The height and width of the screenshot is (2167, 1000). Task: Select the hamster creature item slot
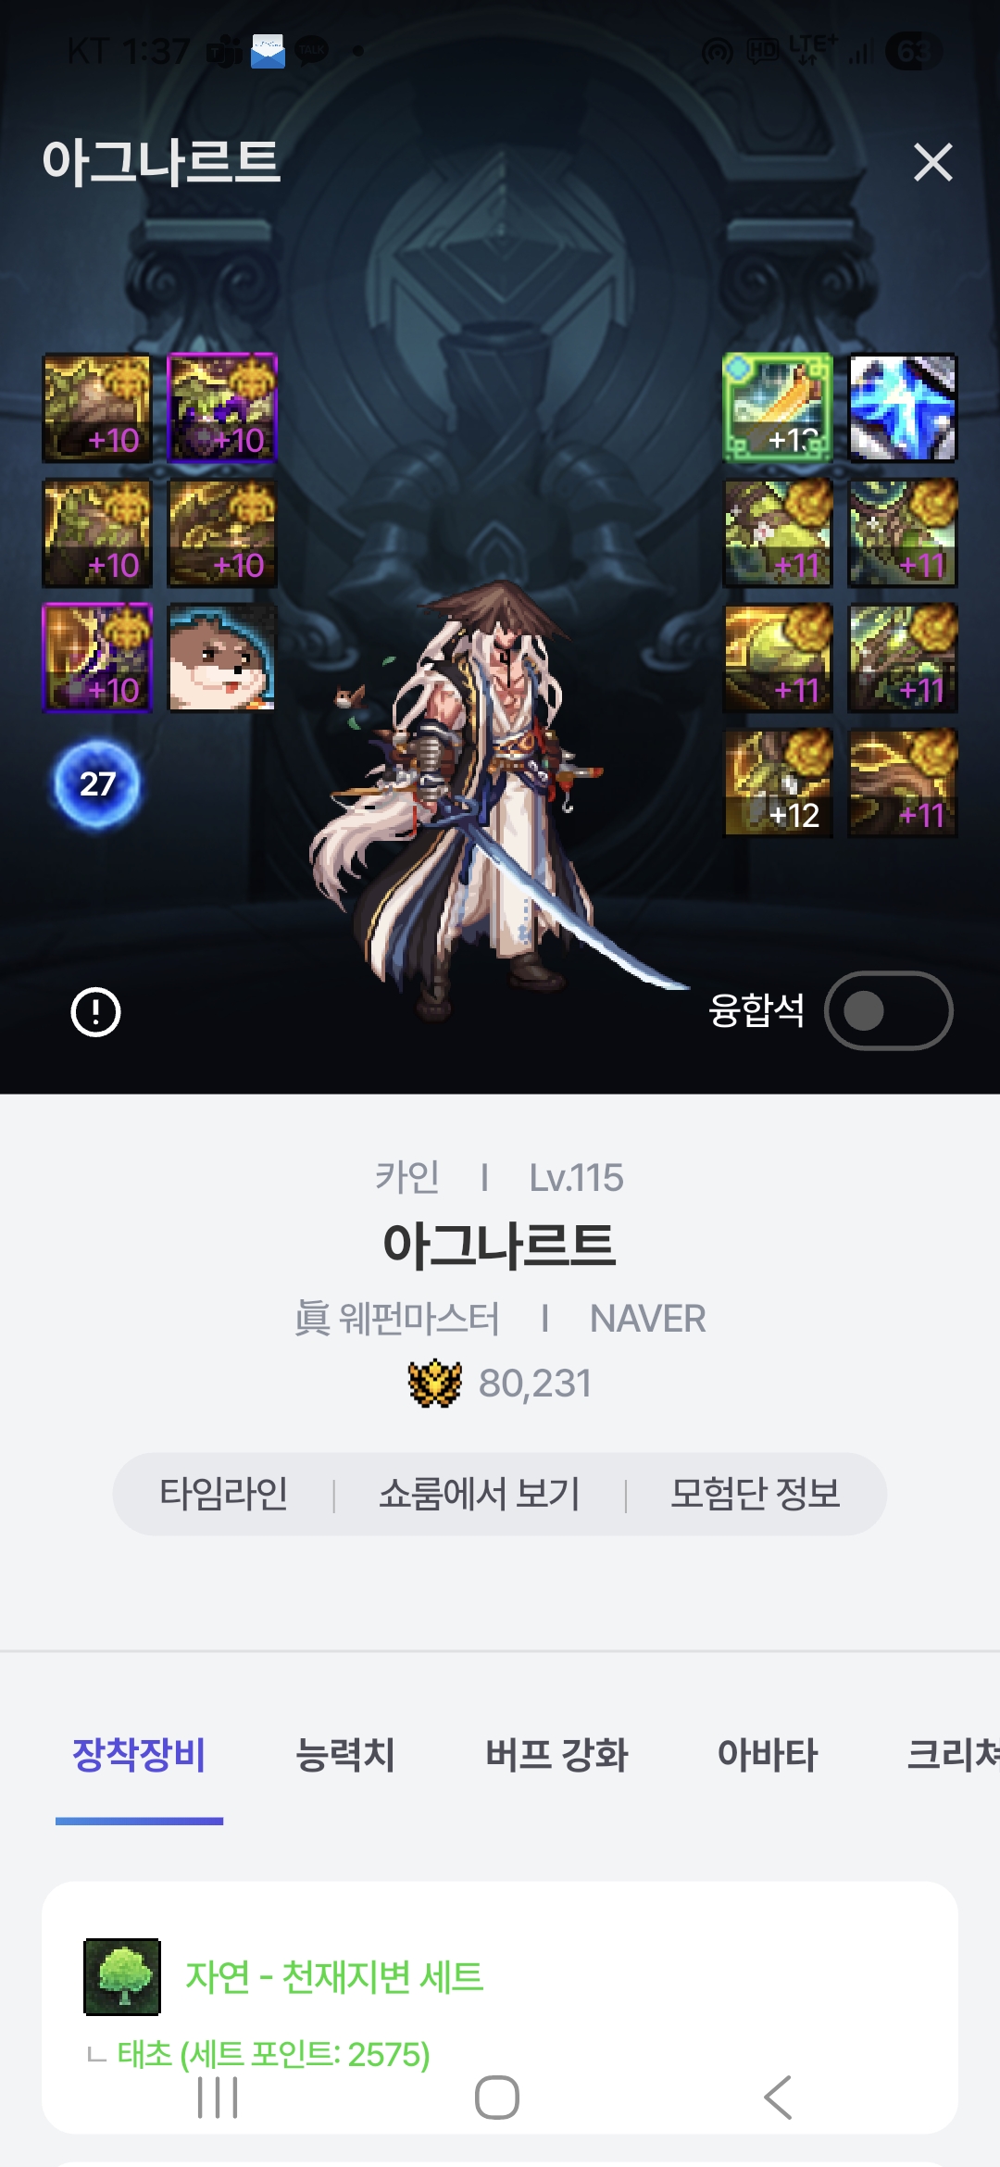point(222,658)
